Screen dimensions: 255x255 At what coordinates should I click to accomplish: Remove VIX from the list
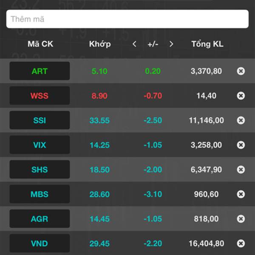tap(241, 145)
